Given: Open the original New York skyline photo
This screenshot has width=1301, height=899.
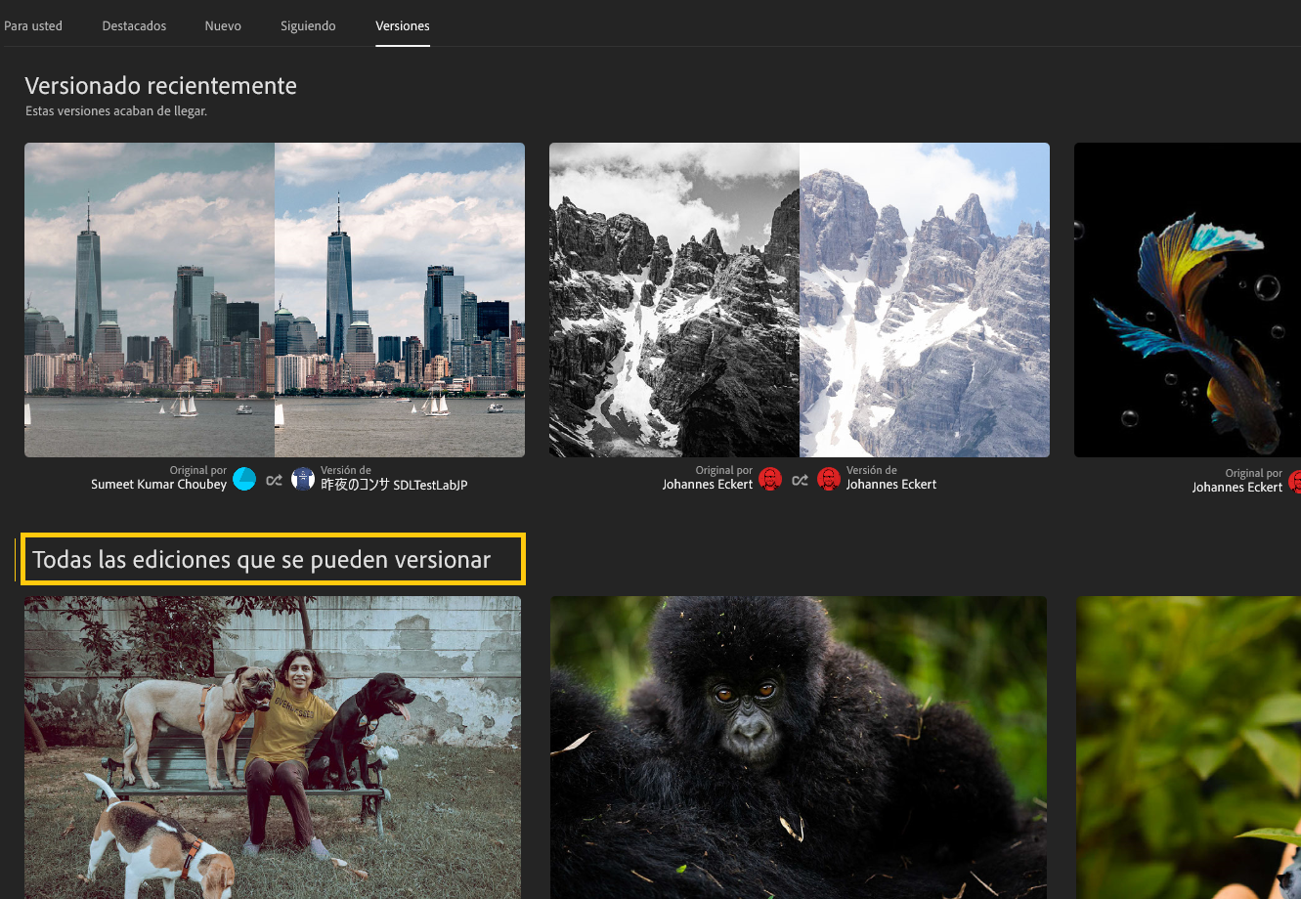Looking at the screenshot, I should coord(150,300).
